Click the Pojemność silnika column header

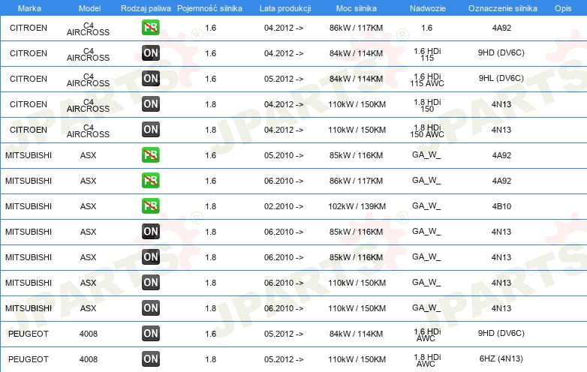point(209,8)
